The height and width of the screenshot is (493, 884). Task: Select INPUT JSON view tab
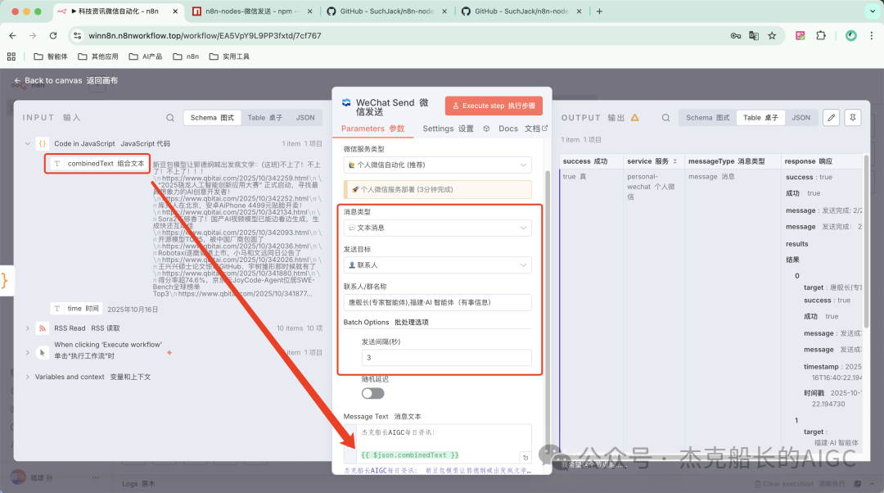coord(305,117)
